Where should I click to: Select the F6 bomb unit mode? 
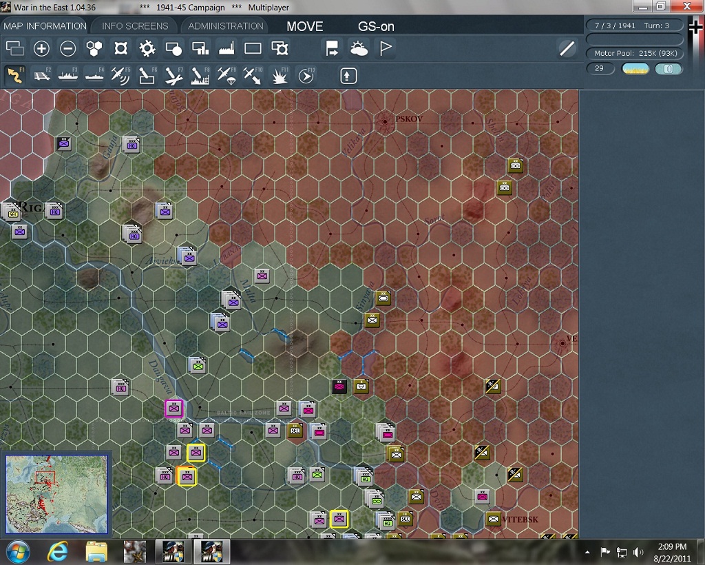point(147,75)
